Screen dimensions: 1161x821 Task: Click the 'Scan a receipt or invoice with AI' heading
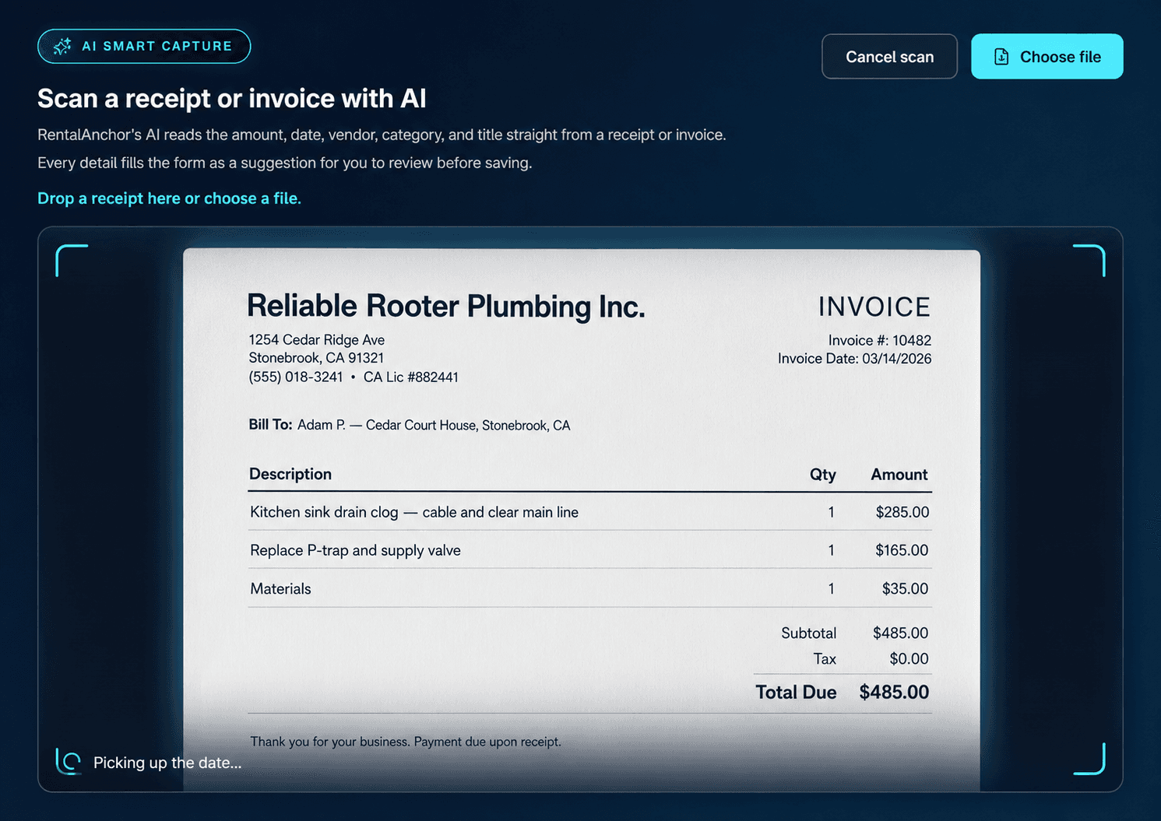tap(232, 99)
